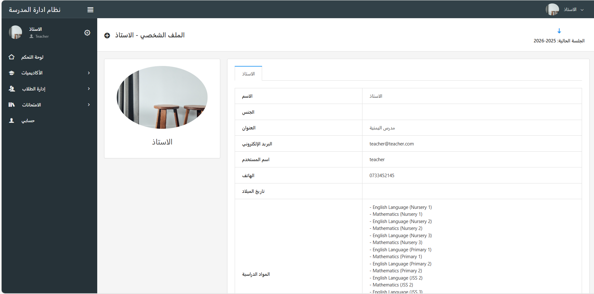Open the لوحة التحكم dashboard menu item
Screen dimensions: 594x294
49,57
